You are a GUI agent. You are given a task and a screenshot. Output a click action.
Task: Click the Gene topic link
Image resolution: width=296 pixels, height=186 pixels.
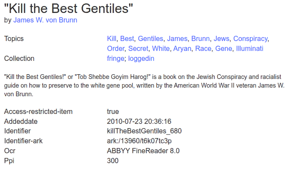[x=224, y=49]
